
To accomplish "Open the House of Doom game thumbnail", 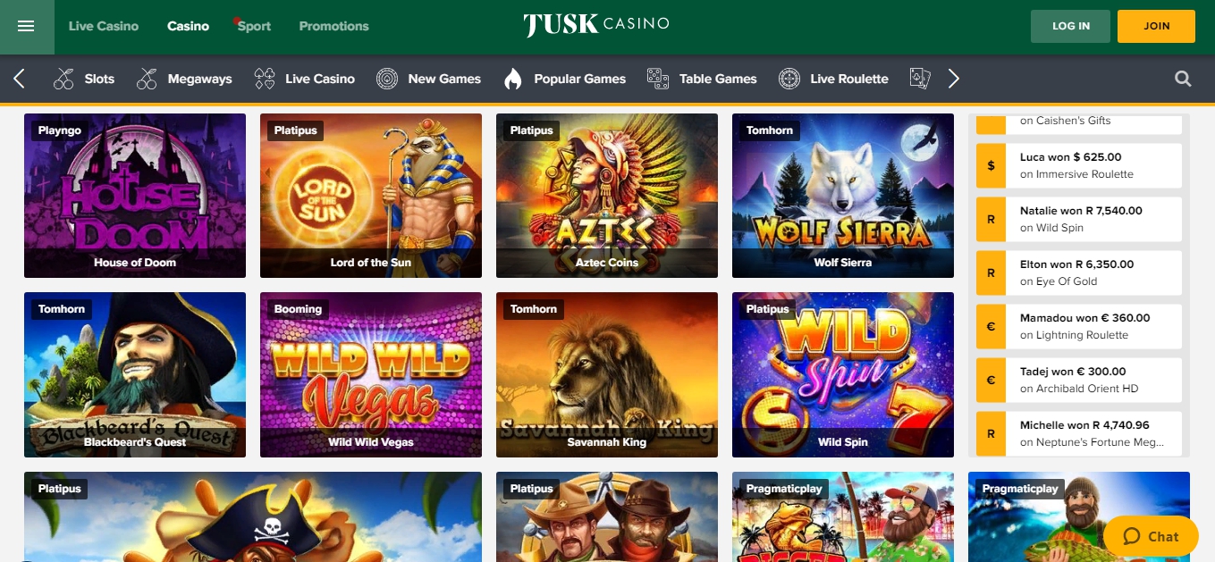I will [135, 196].
